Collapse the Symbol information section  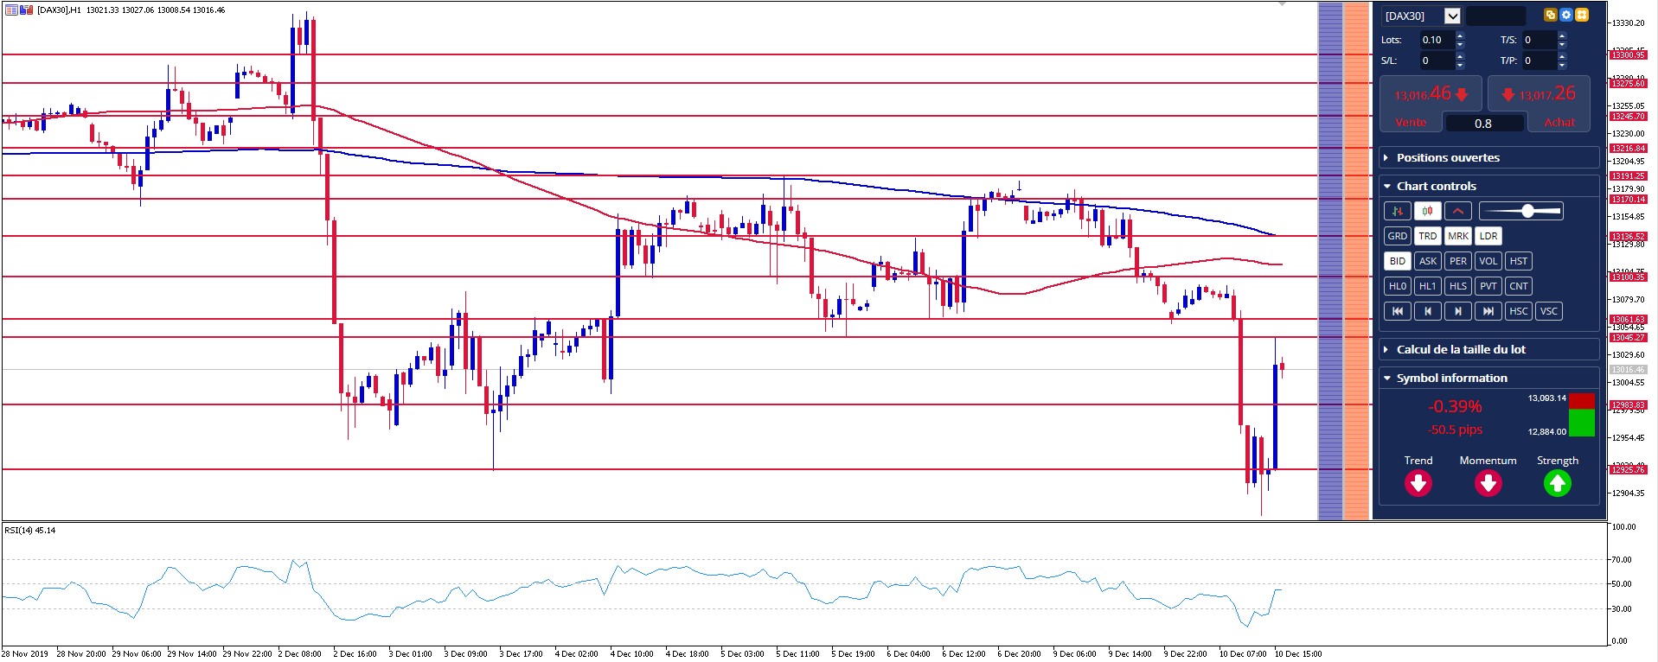pos(1451,378)
